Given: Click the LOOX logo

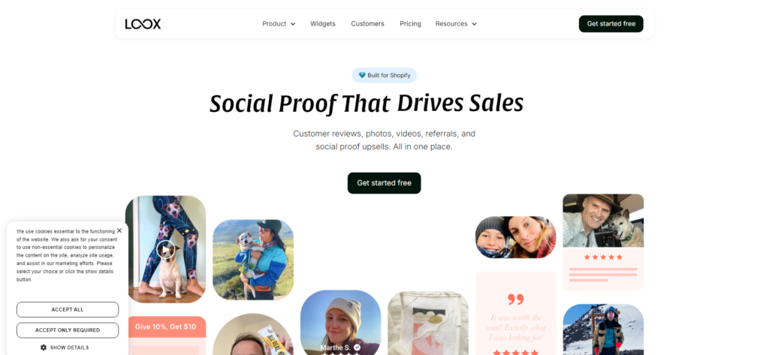Looking at the screenshot, I should pyautogui.click(x=143, y=24).
